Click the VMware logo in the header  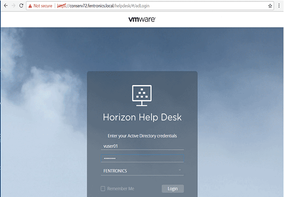[x=142, y=19]
